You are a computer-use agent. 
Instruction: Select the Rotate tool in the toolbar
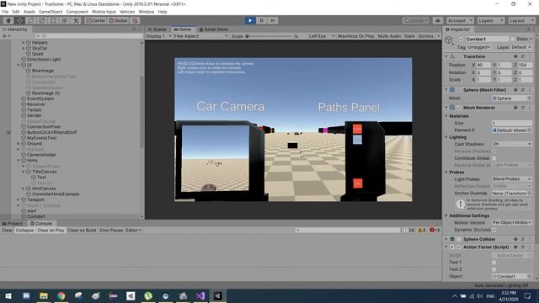[31, 20]
